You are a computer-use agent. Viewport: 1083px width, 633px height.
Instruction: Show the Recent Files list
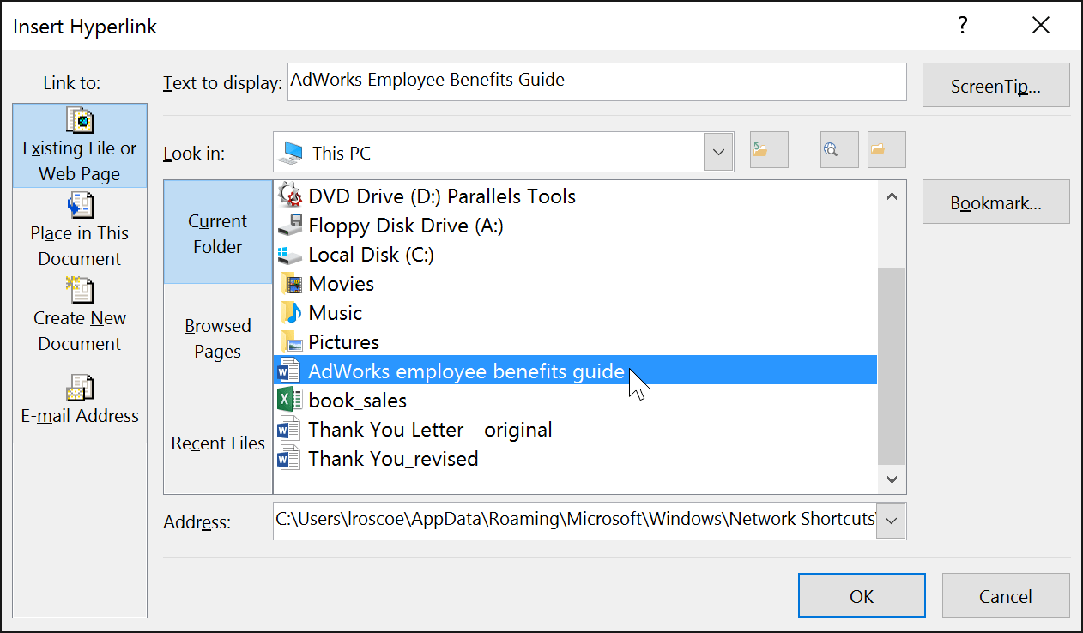217,443
